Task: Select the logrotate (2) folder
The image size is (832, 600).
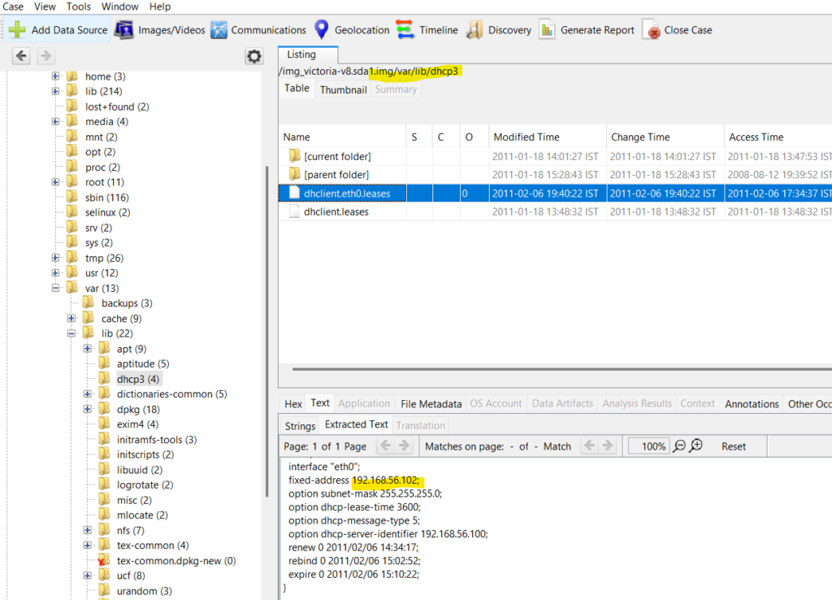Action: click(x=145, y=485)
